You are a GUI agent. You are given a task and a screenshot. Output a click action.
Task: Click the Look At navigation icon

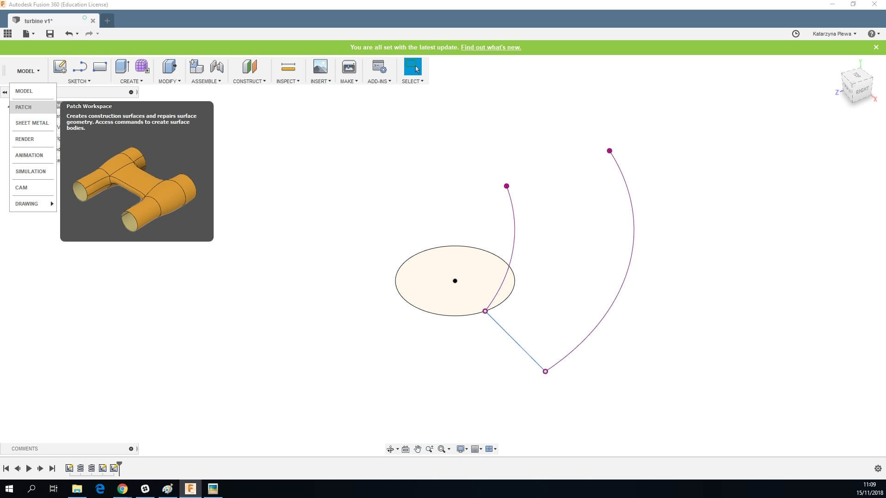pyautogui.click(x=406, y=449)
